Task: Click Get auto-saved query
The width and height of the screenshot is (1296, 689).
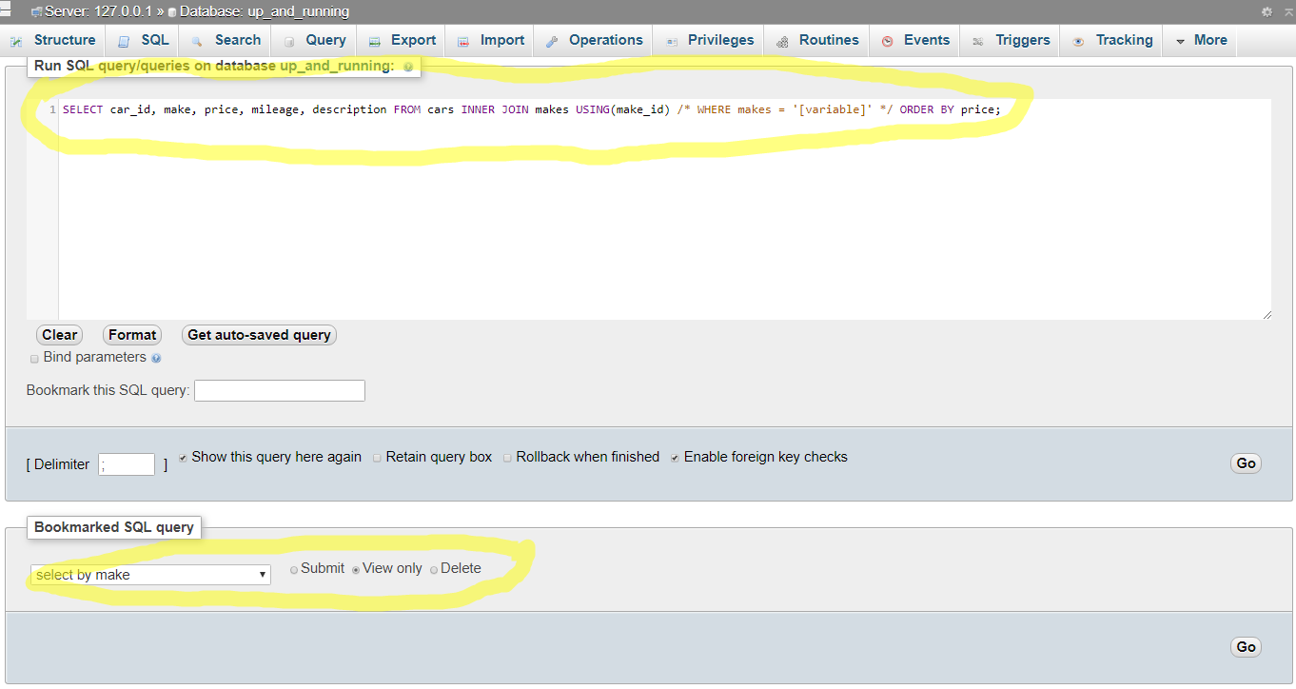Action: click(259, 334)
